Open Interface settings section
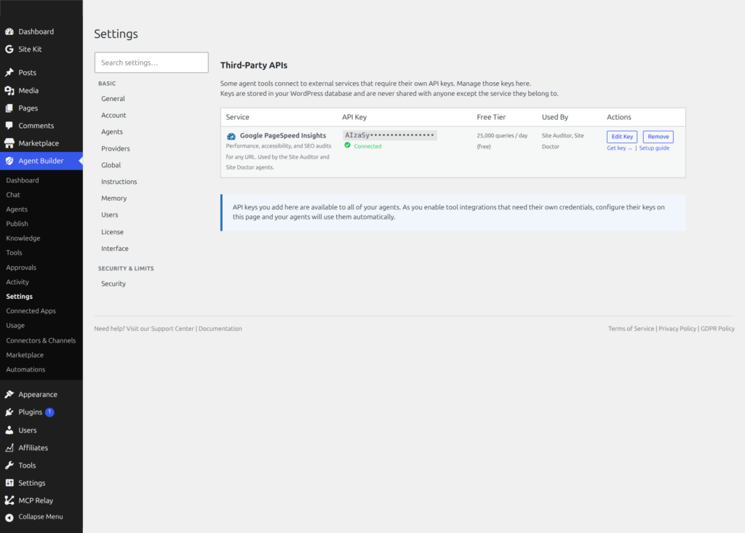This screenshot has width=745, height=533. tap(114, 249)
